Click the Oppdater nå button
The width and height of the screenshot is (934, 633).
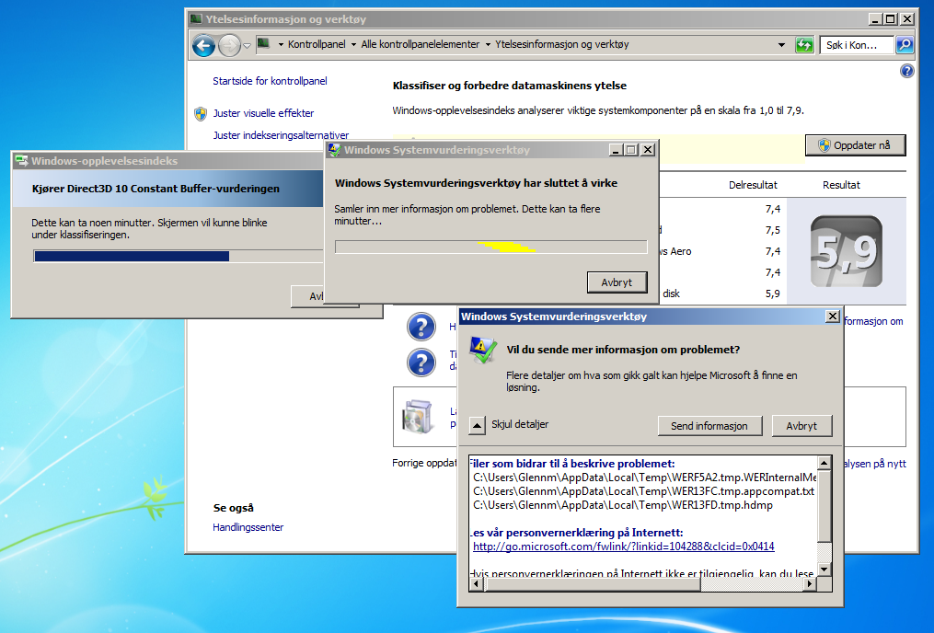(x=856, y=145)
